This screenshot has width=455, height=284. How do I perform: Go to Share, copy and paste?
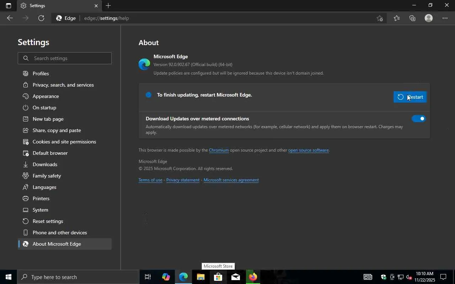coord(65,130)
